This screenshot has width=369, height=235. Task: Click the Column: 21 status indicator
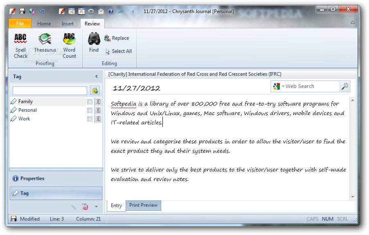tap(88, 219)
